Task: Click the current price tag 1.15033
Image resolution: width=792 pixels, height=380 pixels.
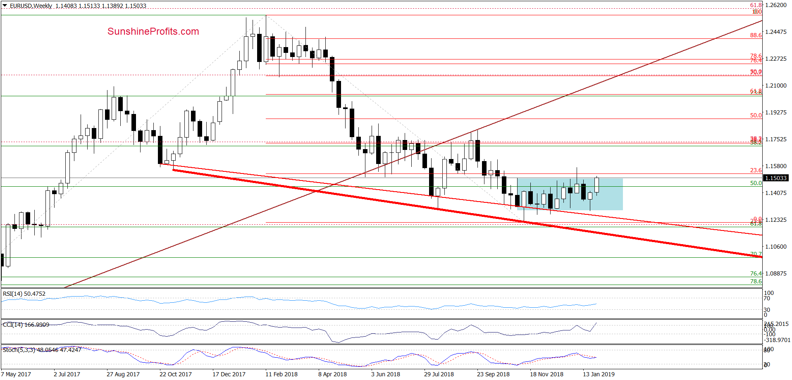Action: [776, 178]
